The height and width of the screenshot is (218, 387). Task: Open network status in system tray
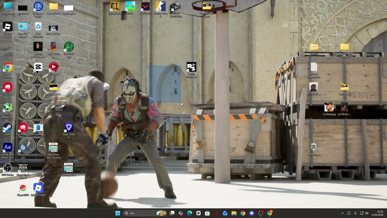coord(362,213)
